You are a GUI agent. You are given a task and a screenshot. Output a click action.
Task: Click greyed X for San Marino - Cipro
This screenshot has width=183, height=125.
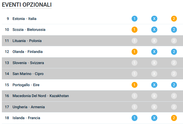(154, 74)
